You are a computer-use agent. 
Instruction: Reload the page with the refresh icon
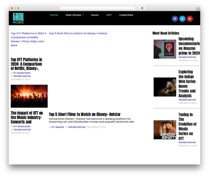[136, 8]
